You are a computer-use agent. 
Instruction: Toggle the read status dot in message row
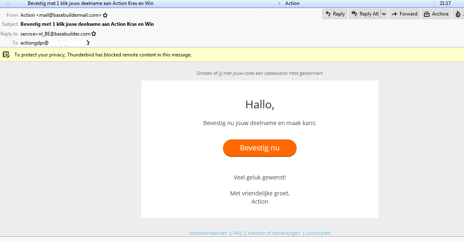279,3
